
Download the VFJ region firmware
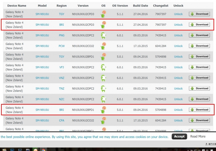point(199,67)
